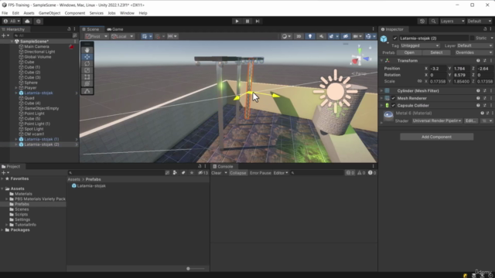Select the Scale tool

pyautogui.click(x=87, y=70)
